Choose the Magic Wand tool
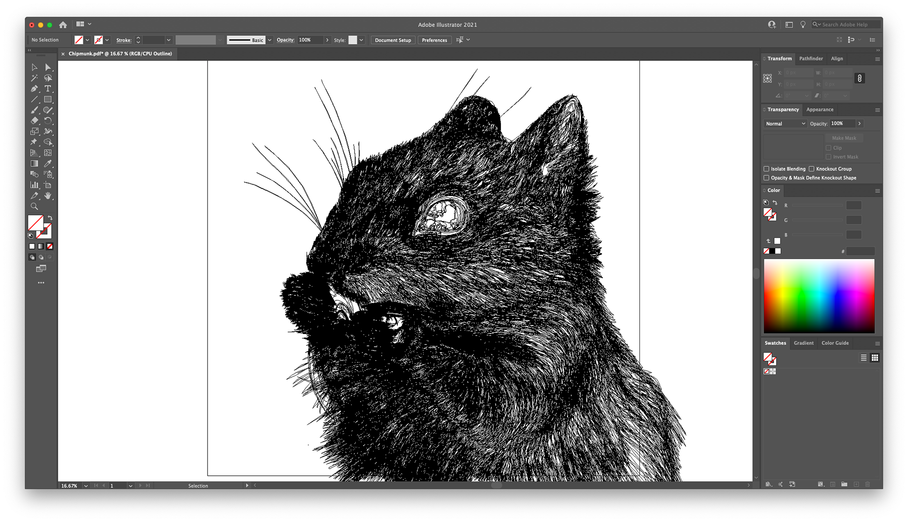The height and width of the screenshot is (522, 908). (x=35, y=78)
